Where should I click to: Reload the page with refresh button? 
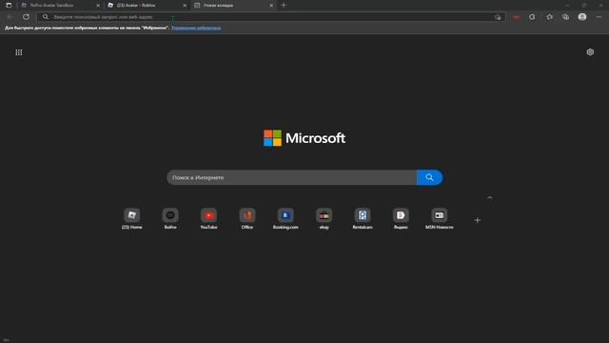point(26,17)
